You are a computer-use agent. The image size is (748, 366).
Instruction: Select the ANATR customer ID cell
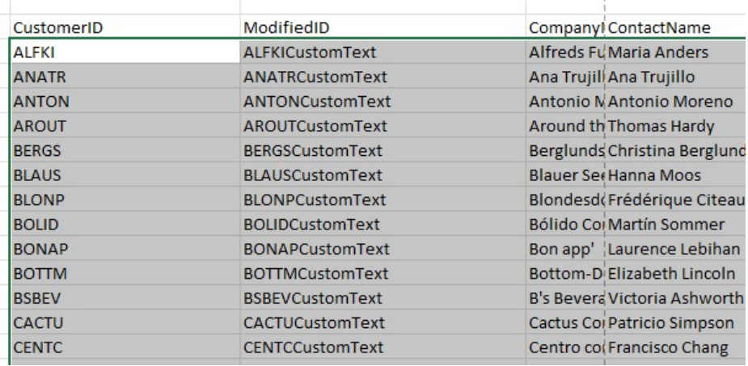click(x=125, y=77)
